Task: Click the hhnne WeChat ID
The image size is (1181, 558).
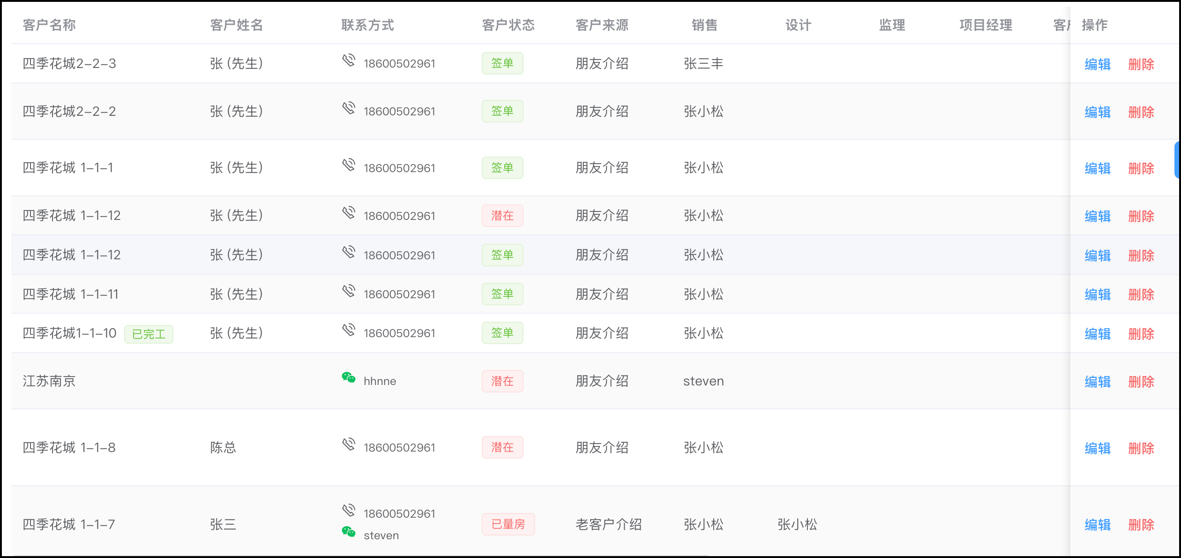Action: (380, 381)
